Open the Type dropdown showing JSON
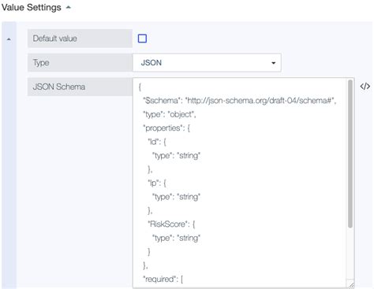 [207, 63]
